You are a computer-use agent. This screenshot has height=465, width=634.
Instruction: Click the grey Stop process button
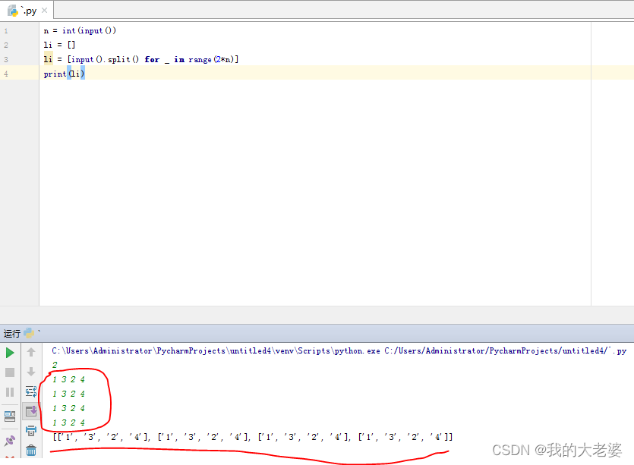point(10,372)
